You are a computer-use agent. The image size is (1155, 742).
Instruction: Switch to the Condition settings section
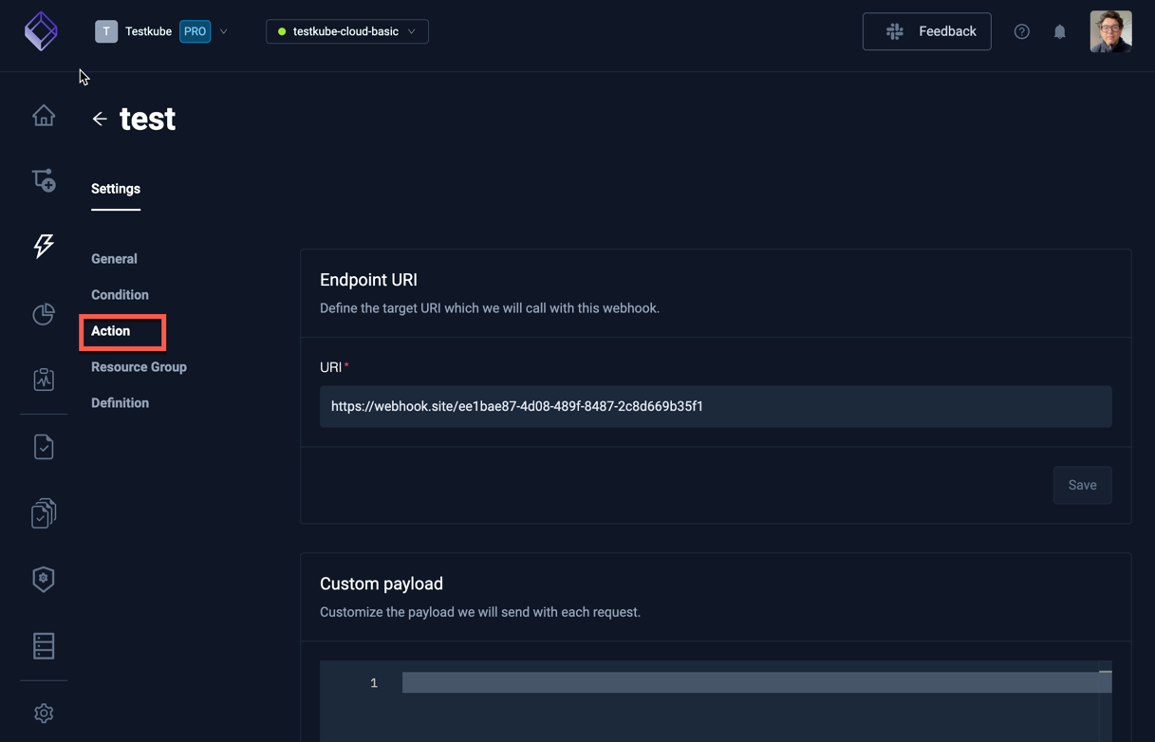[120, 294]
